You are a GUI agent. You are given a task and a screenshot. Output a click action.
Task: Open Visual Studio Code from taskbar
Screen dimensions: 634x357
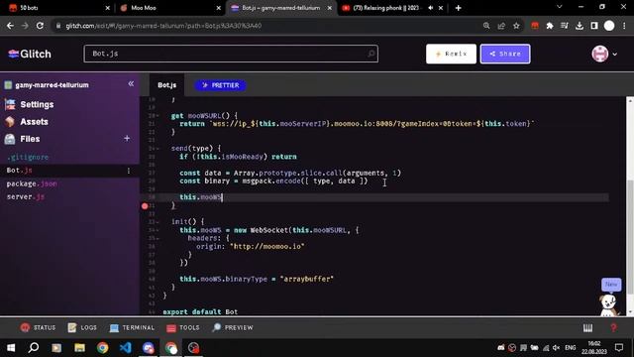pyautogui.click(x=126, y=348)
